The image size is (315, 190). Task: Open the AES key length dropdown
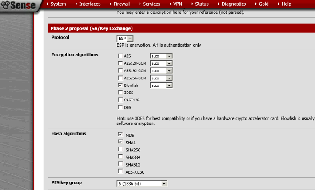coord(161,56)
